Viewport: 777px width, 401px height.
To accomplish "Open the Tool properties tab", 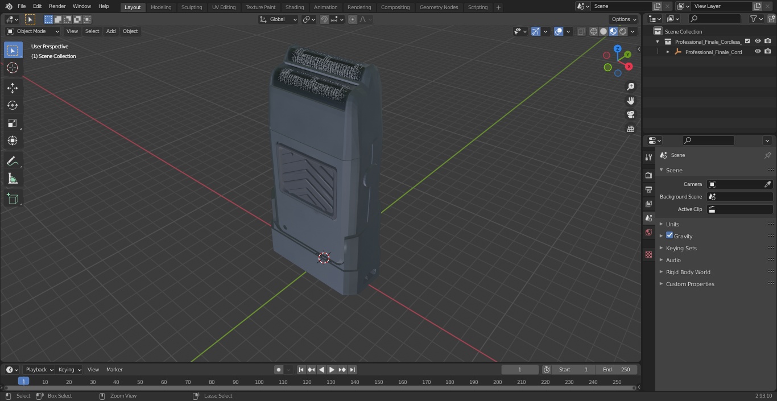I will coord(648,157).
